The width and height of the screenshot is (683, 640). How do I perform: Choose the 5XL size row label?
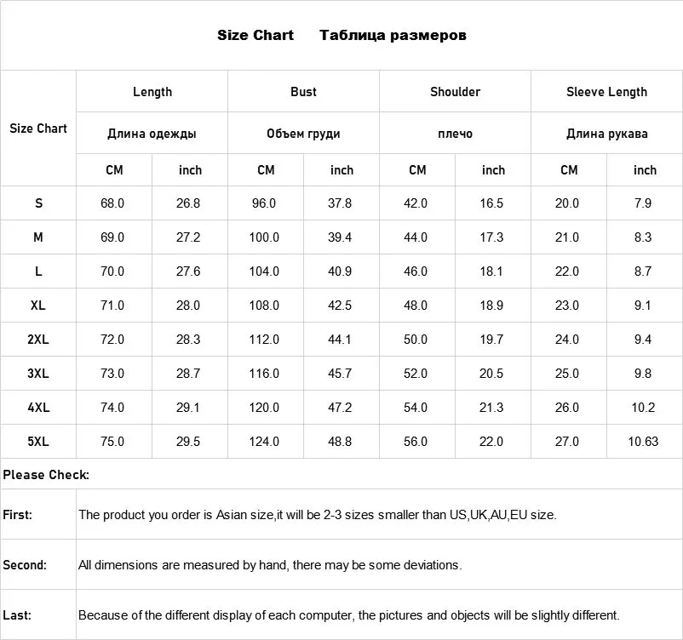click(38, 442)
